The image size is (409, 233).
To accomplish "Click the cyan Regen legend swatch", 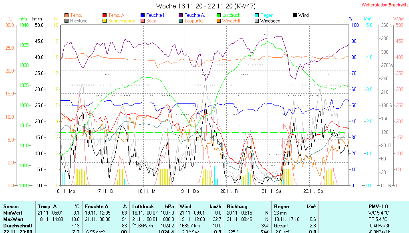I will pyautogui.click(x=257, y=15).
